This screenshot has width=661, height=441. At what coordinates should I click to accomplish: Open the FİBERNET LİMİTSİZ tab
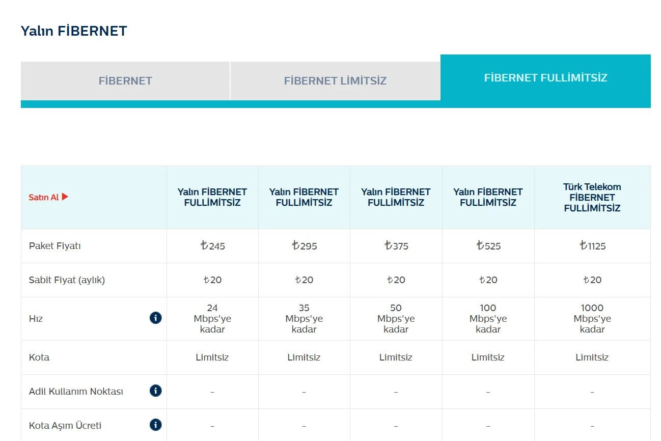pos(335,81)
